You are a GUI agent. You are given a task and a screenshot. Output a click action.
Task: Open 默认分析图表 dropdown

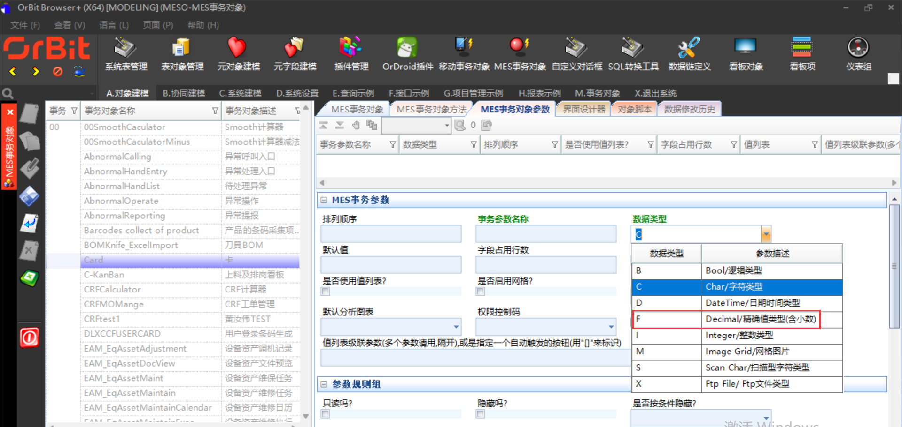point(456,327)
